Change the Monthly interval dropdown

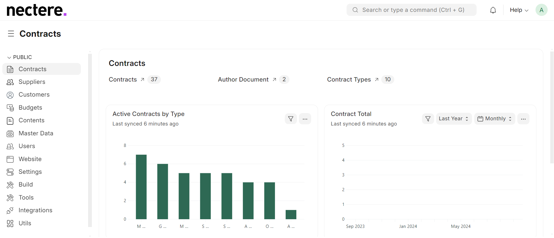(x=495, y=119)
